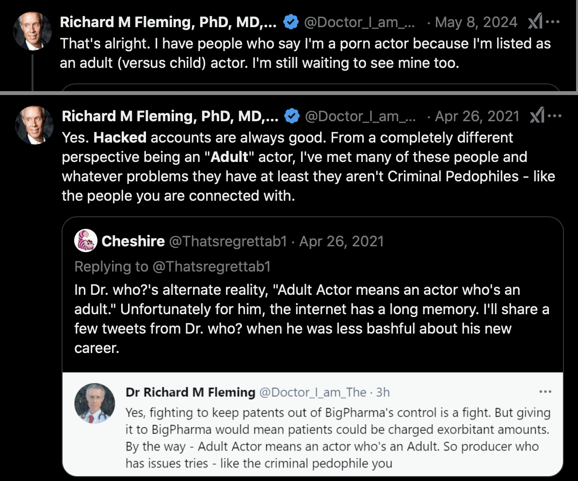
Task: Open the May 8, 2024 timestamp link
Action: coord(476,22)
